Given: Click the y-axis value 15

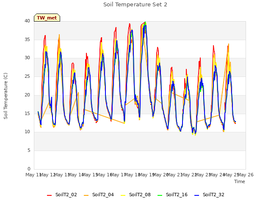Looking at the screenshot, I should (27, 113).
